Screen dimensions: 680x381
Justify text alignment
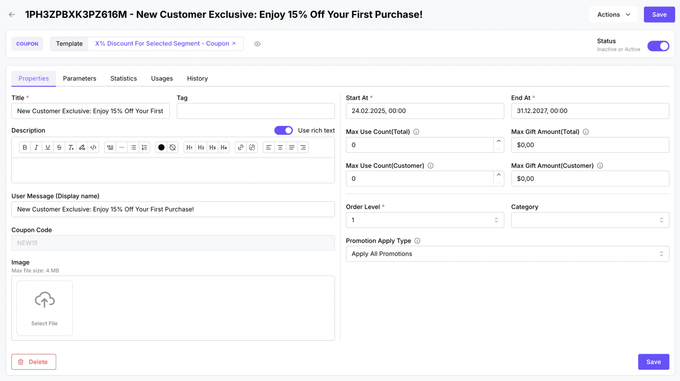pos(292,147)
